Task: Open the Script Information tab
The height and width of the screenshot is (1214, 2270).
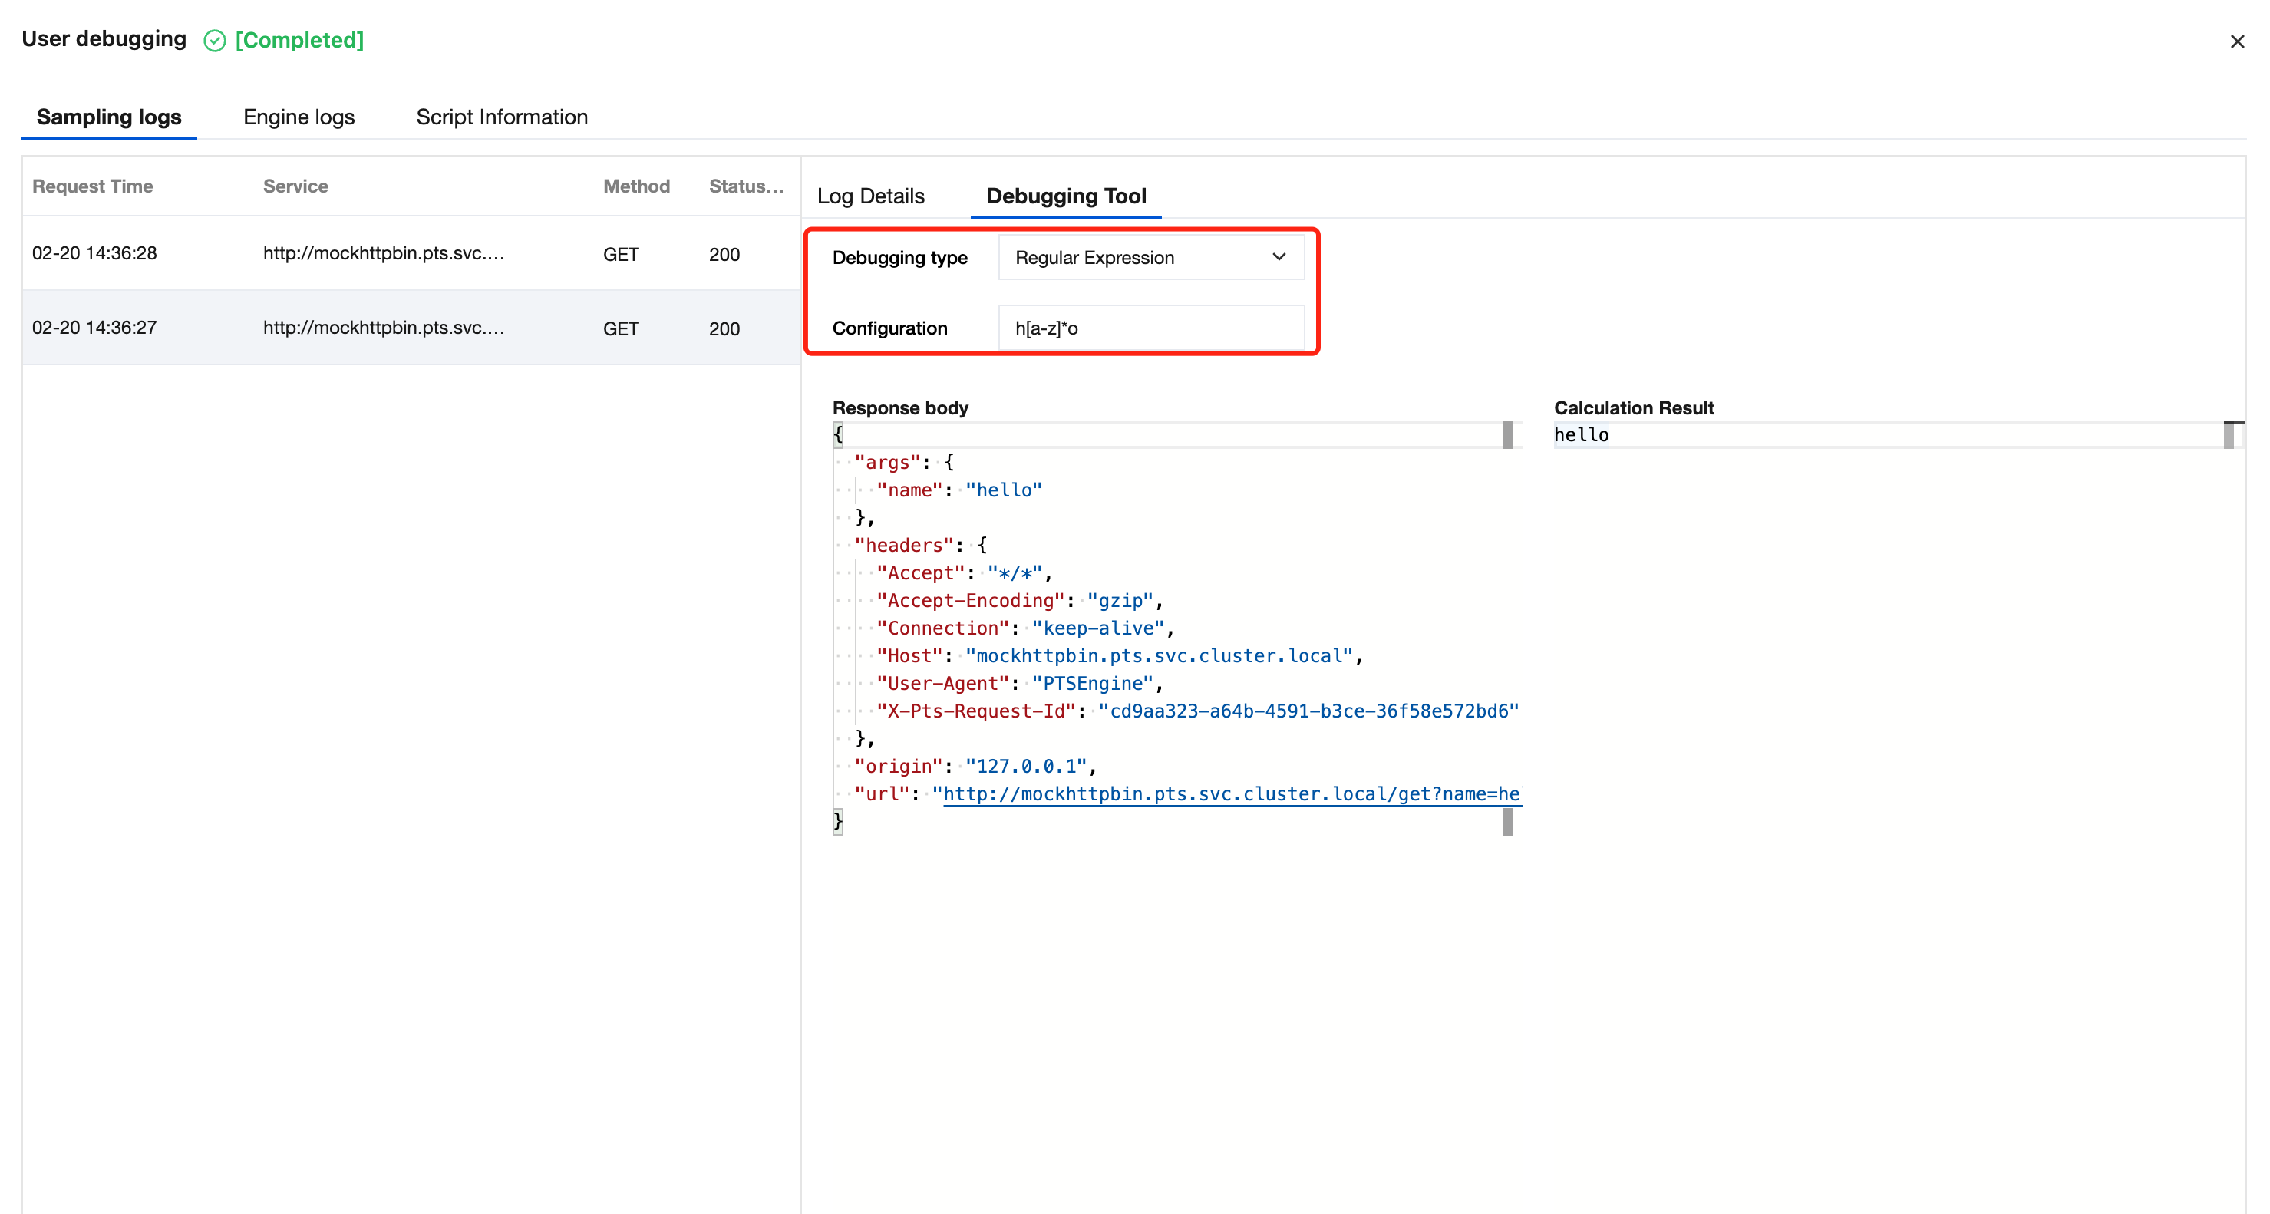Action: pyautogui.click(x=501, y=117)
